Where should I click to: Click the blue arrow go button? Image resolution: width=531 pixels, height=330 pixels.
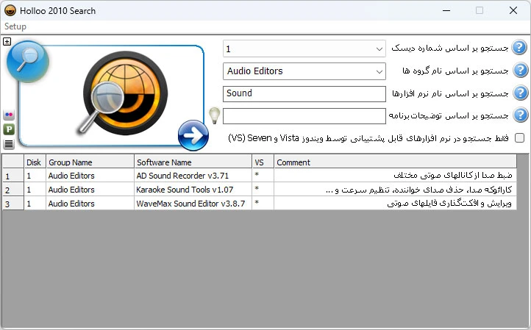tap(193, 135)
